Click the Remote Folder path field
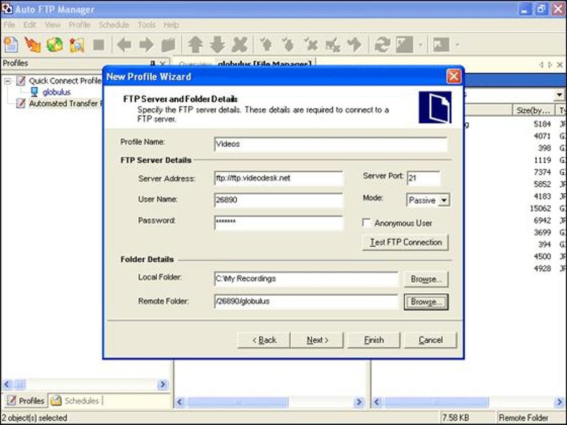The image size is (567, 425). coord(306,302)
